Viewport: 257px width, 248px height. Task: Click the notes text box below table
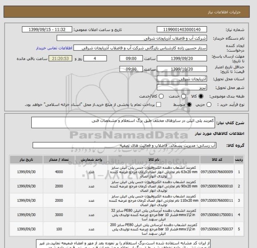123,244
